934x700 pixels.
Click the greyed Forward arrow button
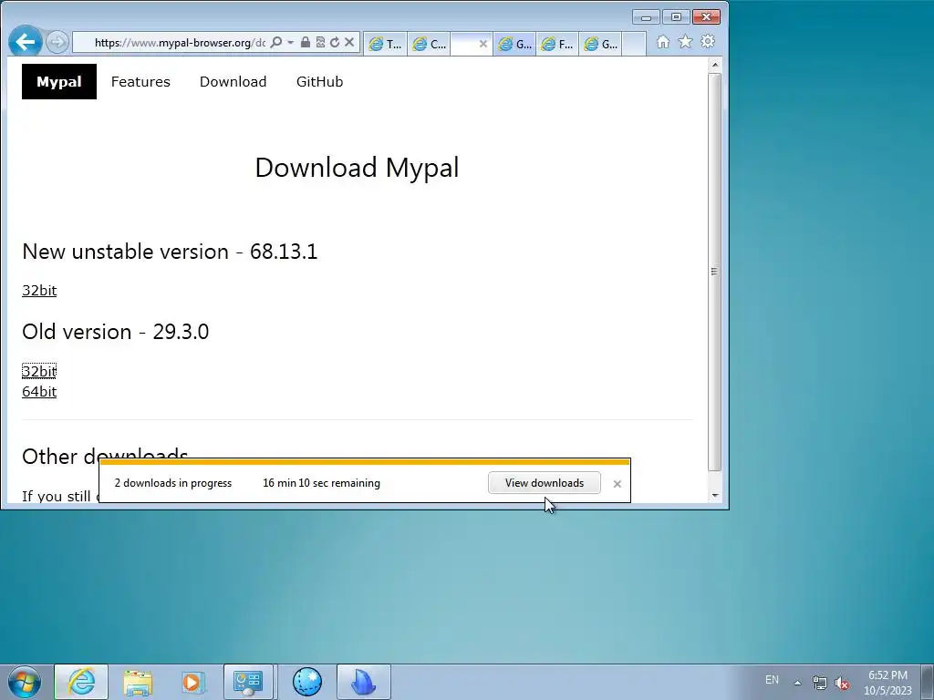tap(57, 42)
